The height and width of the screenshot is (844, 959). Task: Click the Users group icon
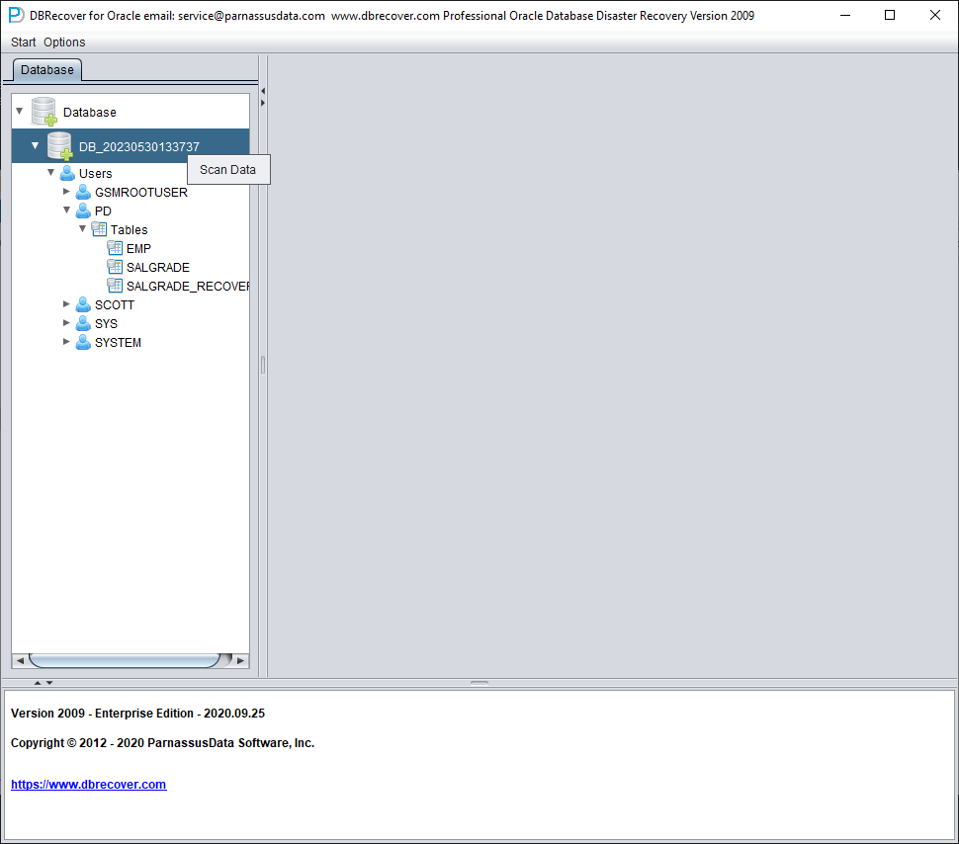[67, 173]
